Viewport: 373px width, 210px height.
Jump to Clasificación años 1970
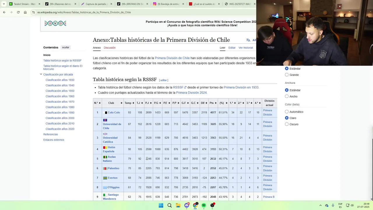coord(60,102)
